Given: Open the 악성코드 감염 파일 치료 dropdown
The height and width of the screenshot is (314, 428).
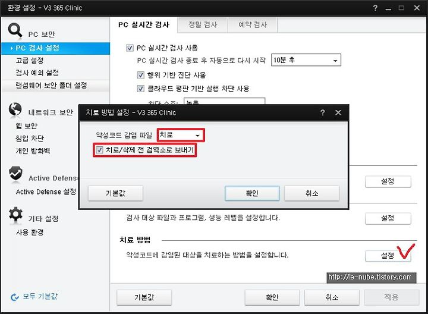Looking at the screenshot, I should point(181,135).
